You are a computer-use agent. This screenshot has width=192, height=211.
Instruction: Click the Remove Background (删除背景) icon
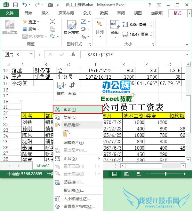pos(10,24)
